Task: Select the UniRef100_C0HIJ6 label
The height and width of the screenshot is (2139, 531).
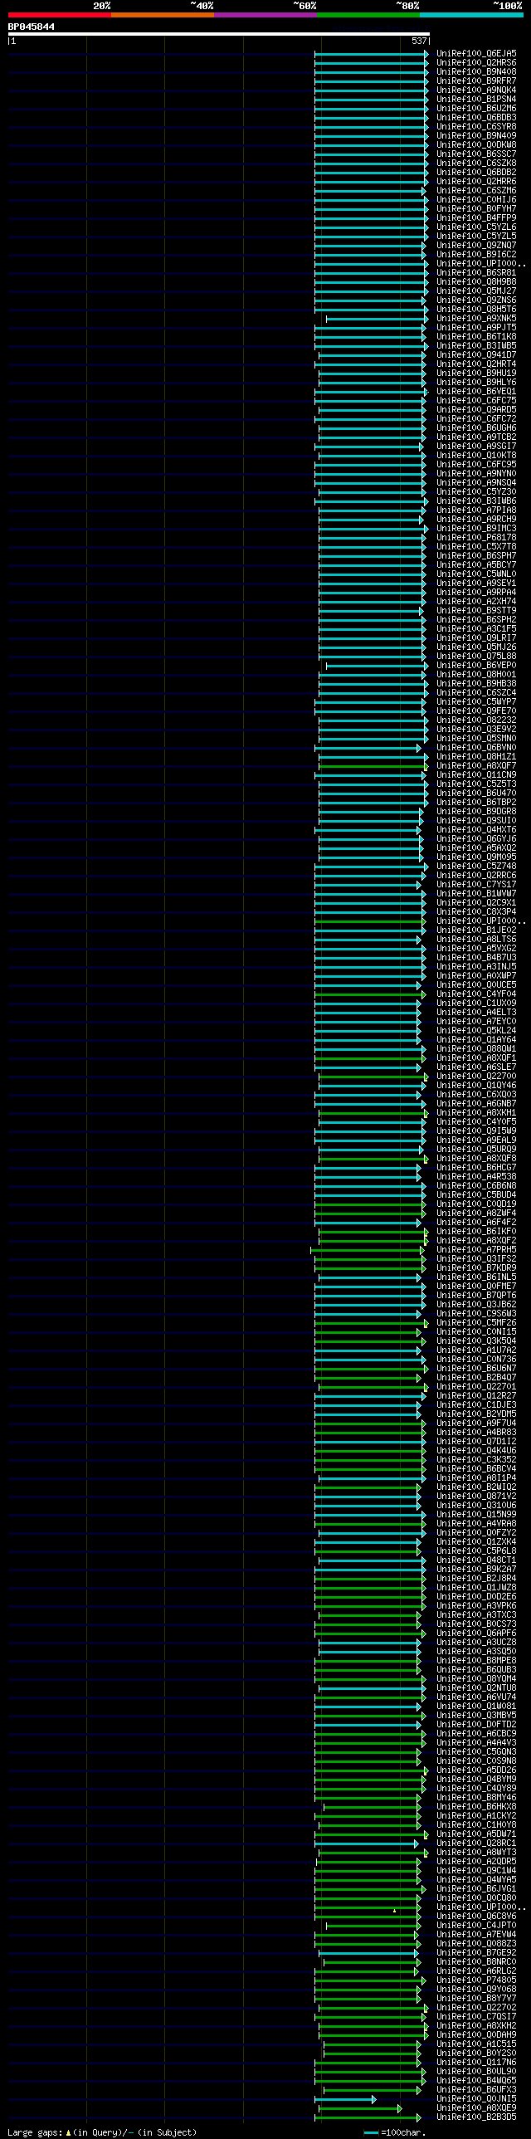Action: (476, 199)
